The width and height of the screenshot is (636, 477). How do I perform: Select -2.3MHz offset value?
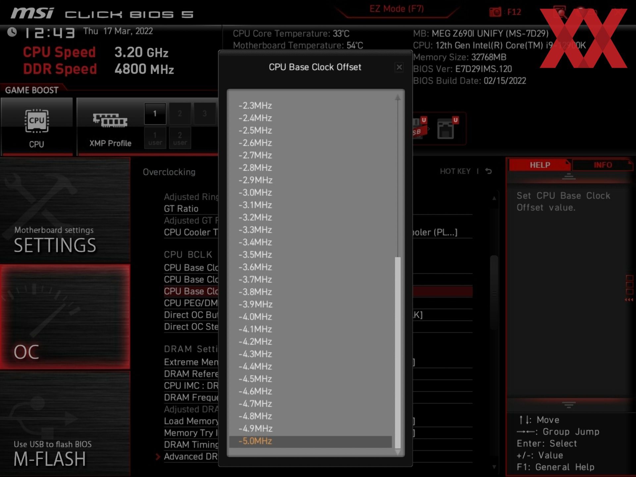coord(255,106)
